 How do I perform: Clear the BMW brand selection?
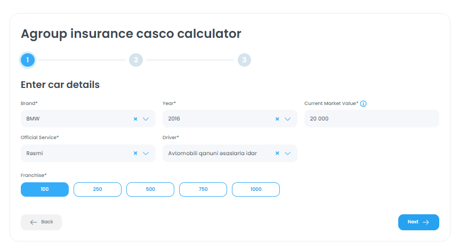tap(135, 119)
